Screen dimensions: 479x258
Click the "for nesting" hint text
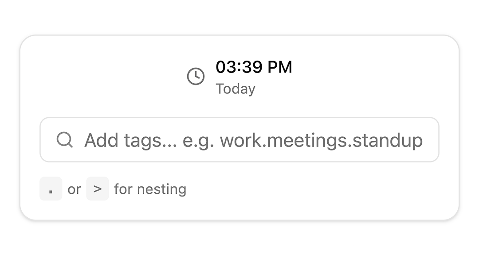150,189
